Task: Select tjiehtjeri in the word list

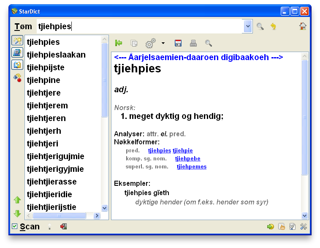Action: 63,143
